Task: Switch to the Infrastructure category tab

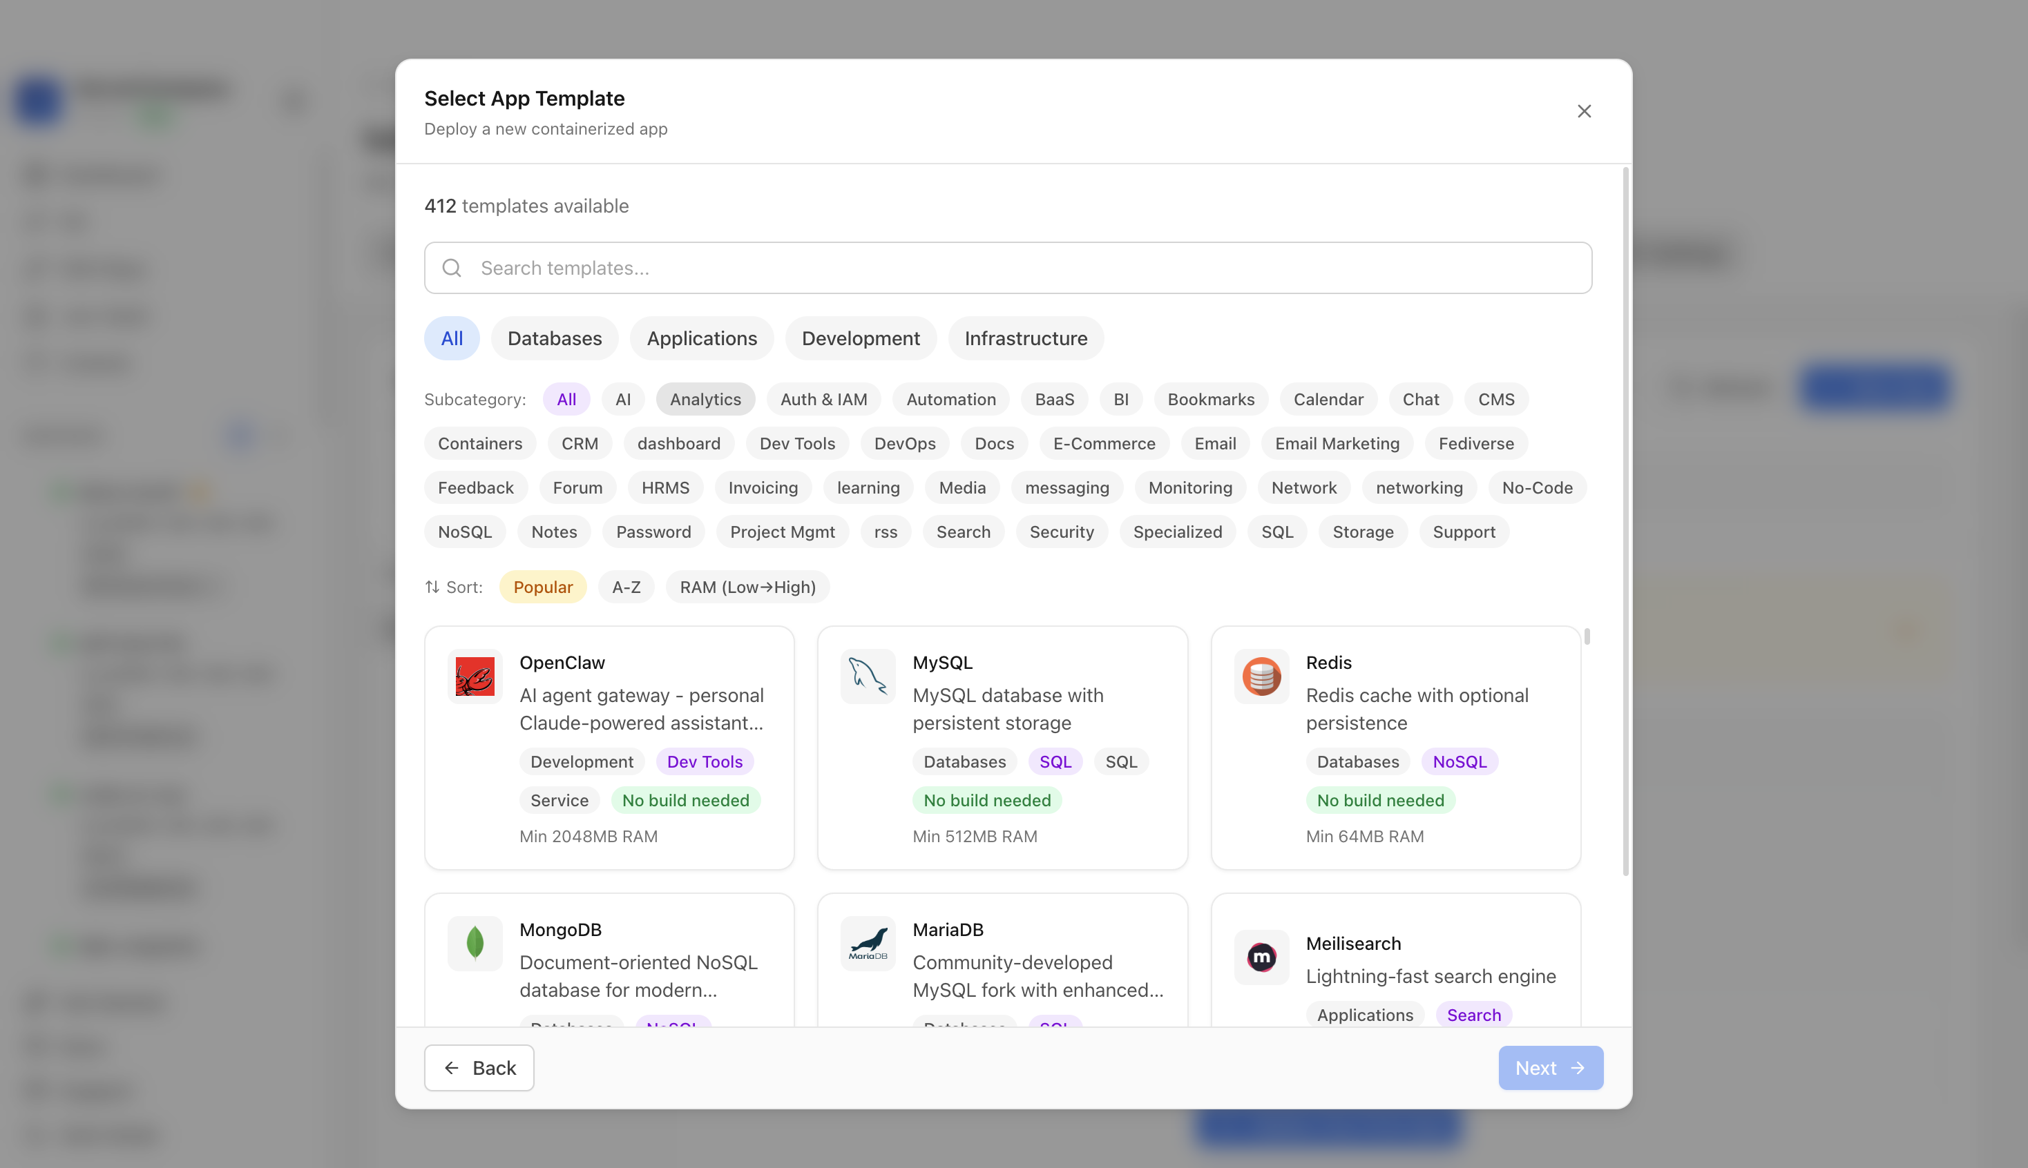Action: 1026,338
